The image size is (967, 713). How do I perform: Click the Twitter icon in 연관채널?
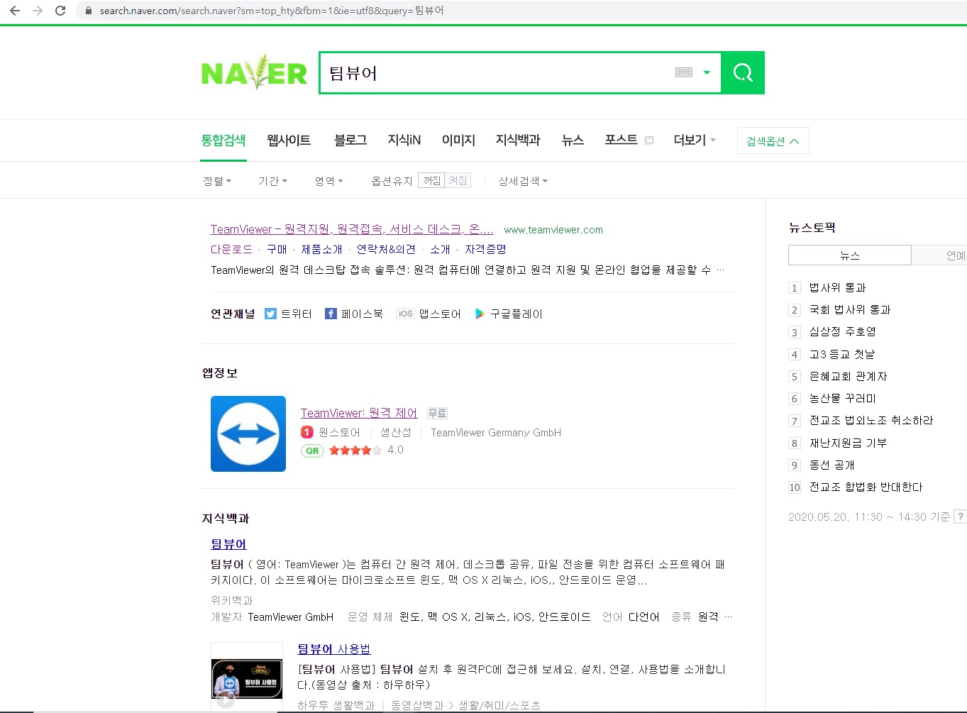click(x=270, y=314)
